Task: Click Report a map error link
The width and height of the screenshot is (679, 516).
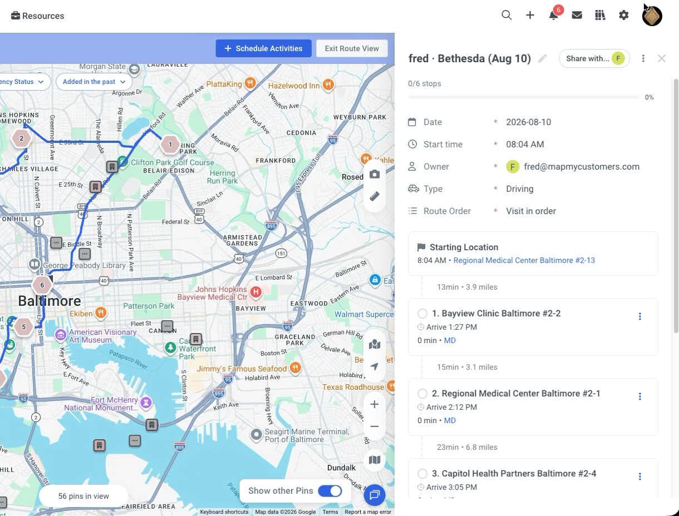Action: [x=368, y=512]
